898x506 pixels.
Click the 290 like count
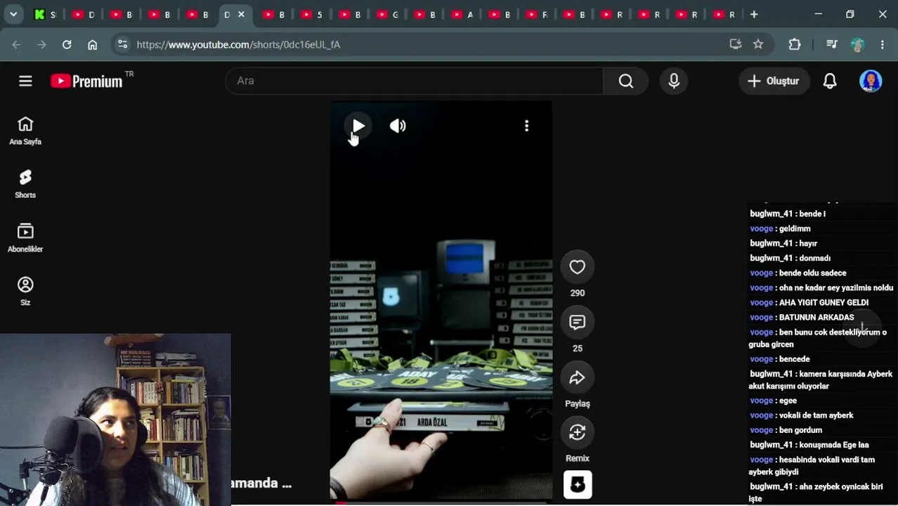(x=577, y=293)
